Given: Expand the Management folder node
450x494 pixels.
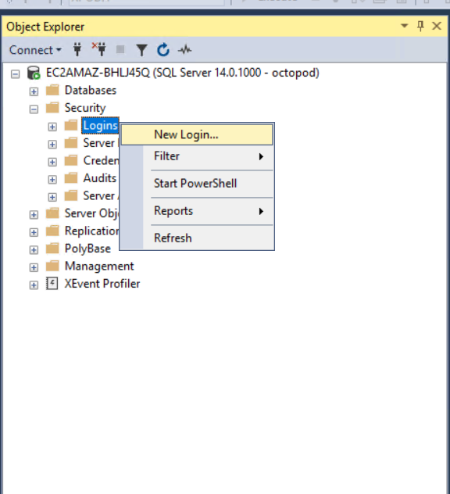Looking at the screenshot, I should tap(34, 267).
